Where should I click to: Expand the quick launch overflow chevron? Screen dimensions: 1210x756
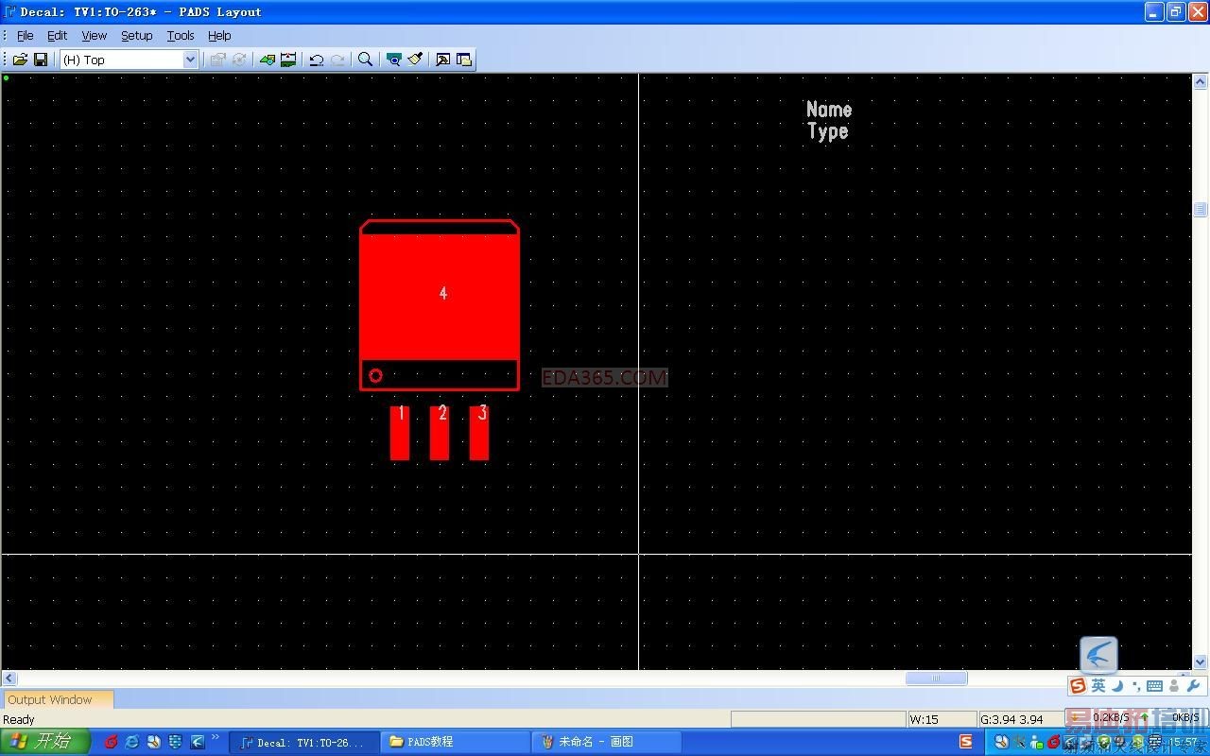[216, 739]
